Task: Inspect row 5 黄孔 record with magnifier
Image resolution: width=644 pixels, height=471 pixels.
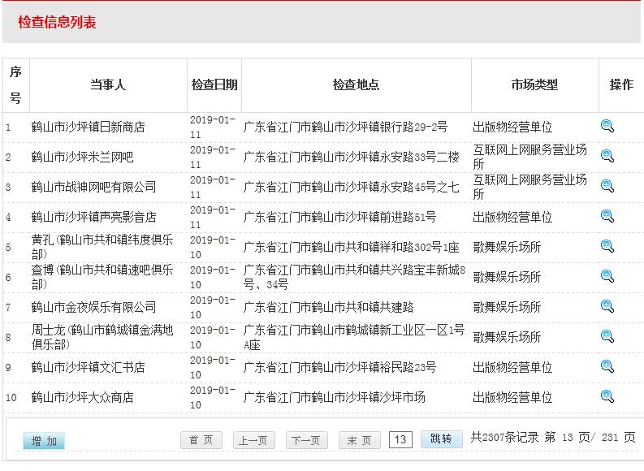Action: [x=607, y=246]
